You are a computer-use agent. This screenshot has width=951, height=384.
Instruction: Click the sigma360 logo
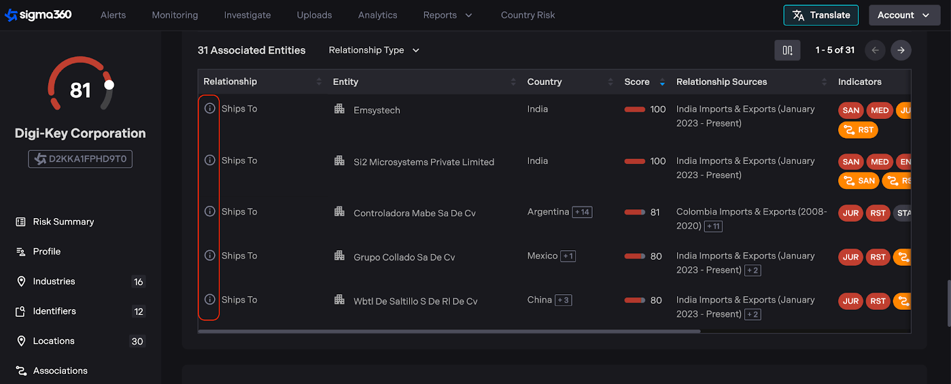[39, 15]
